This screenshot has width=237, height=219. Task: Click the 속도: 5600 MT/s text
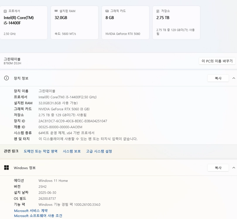point(65,34)
